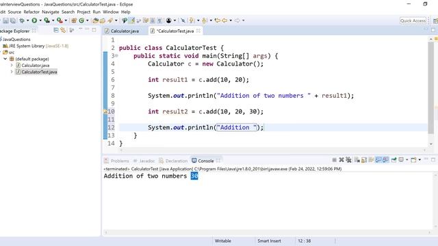Screen dimensions: 438x246
Task: Click the Search flashlight toolbar icon
Action: click(x=110, y=20)
